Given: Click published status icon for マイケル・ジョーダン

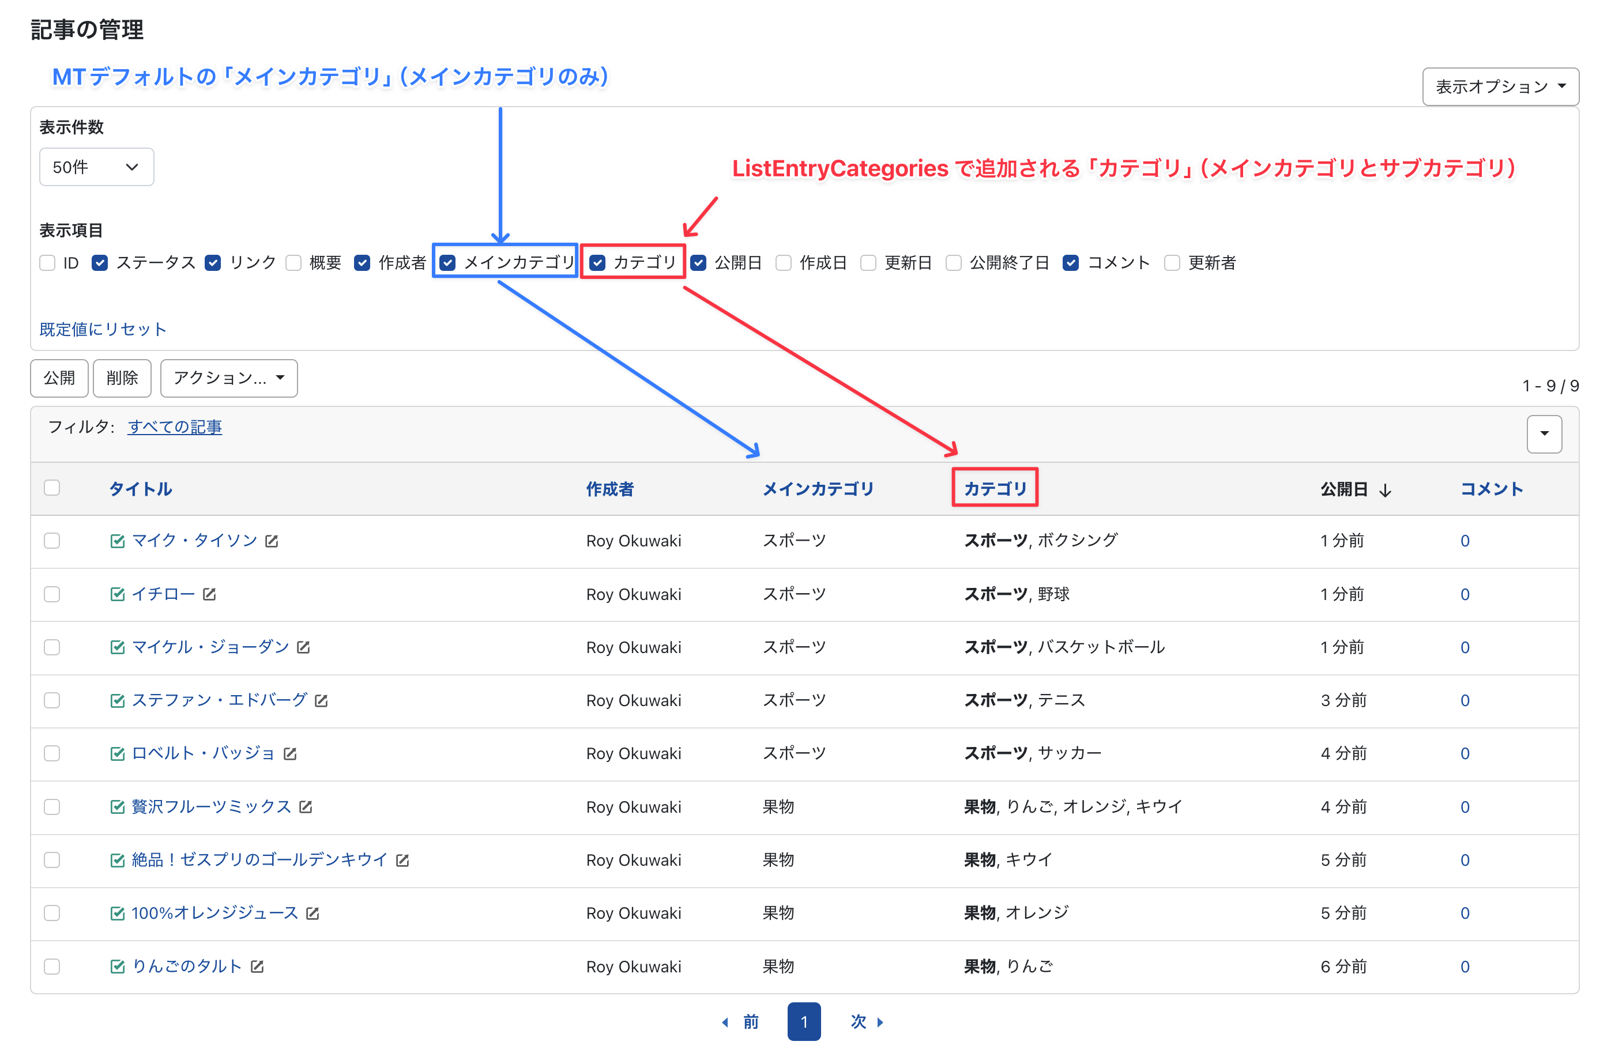Looking at the screenshot, I should (x=118, y=647).
